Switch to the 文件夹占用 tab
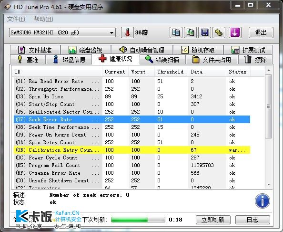 coord(212,60)
